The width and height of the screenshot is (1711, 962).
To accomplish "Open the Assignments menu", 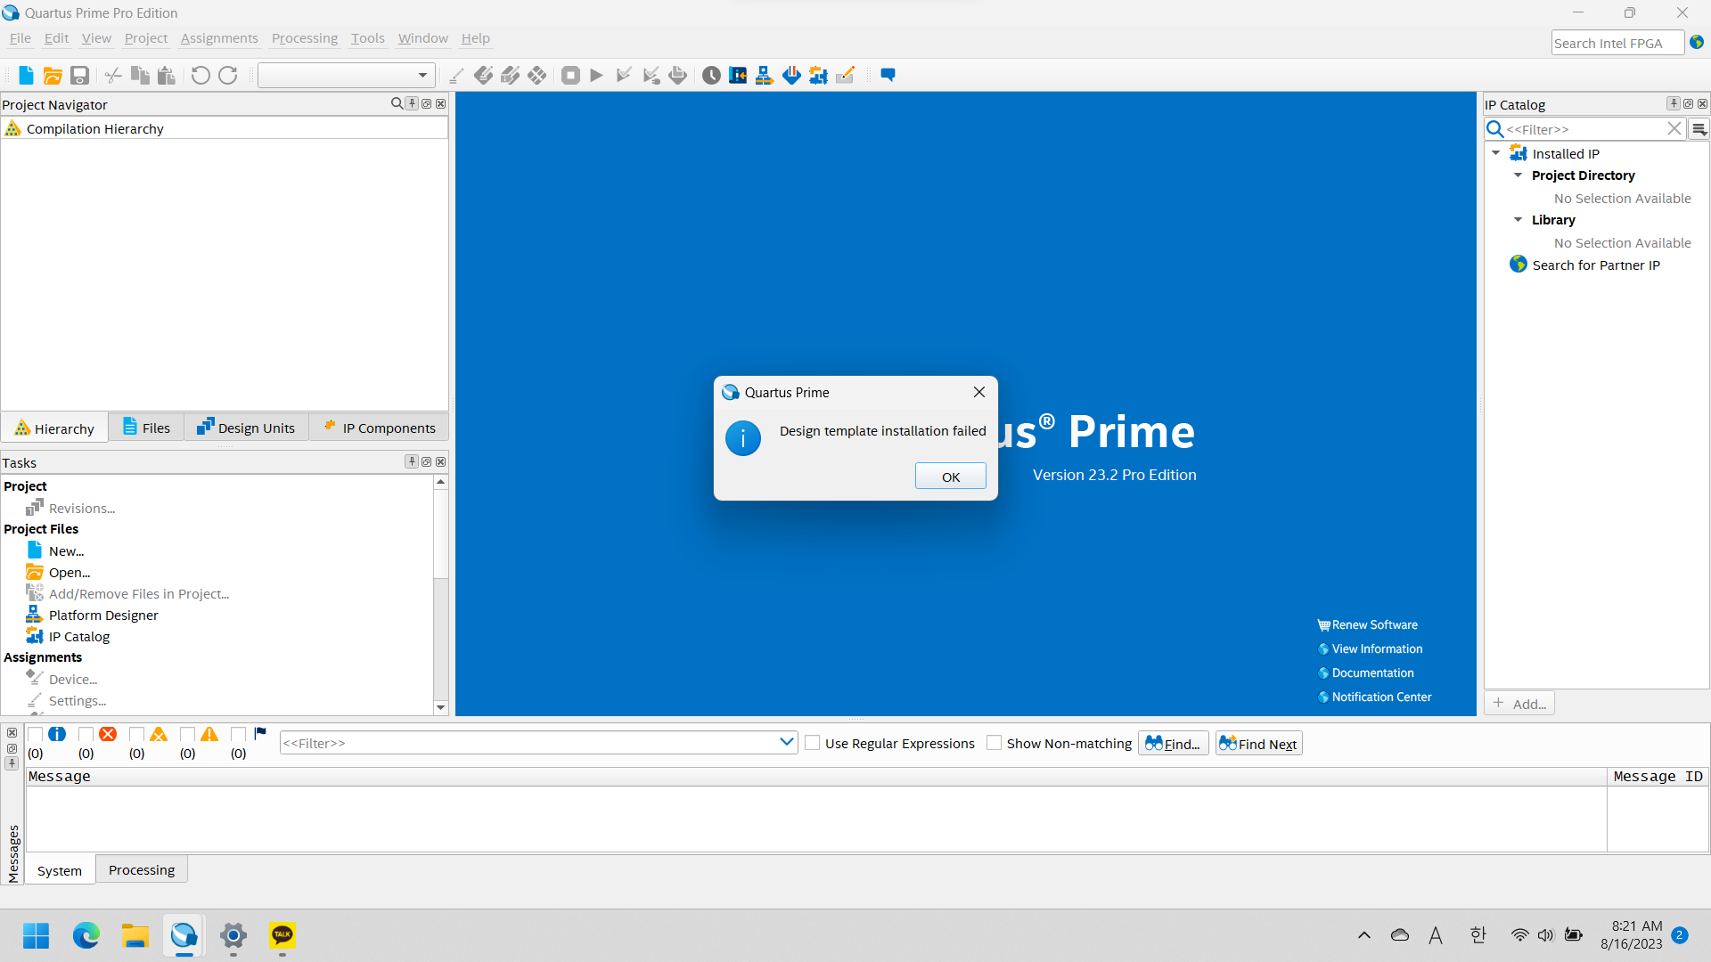I will 219,38.
